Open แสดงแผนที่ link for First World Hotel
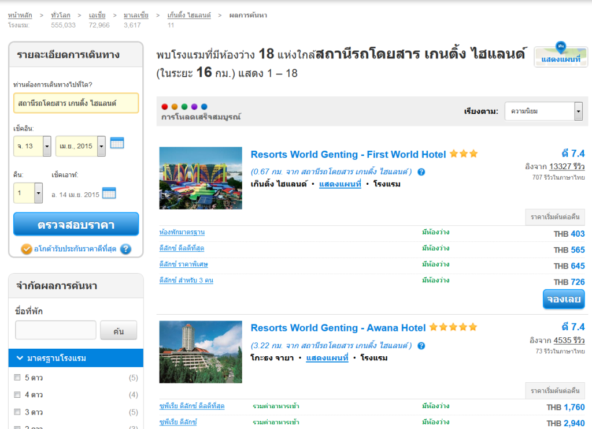 pyautogui.click(x=340, y=184)
